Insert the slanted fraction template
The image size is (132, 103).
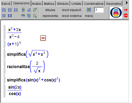pos(23,16)
